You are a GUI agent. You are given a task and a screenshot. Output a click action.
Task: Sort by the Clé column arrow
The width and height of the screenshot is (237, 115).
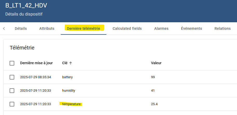(71, 63)
